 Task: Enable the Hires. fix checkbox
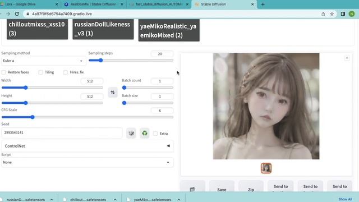[66, 72]
